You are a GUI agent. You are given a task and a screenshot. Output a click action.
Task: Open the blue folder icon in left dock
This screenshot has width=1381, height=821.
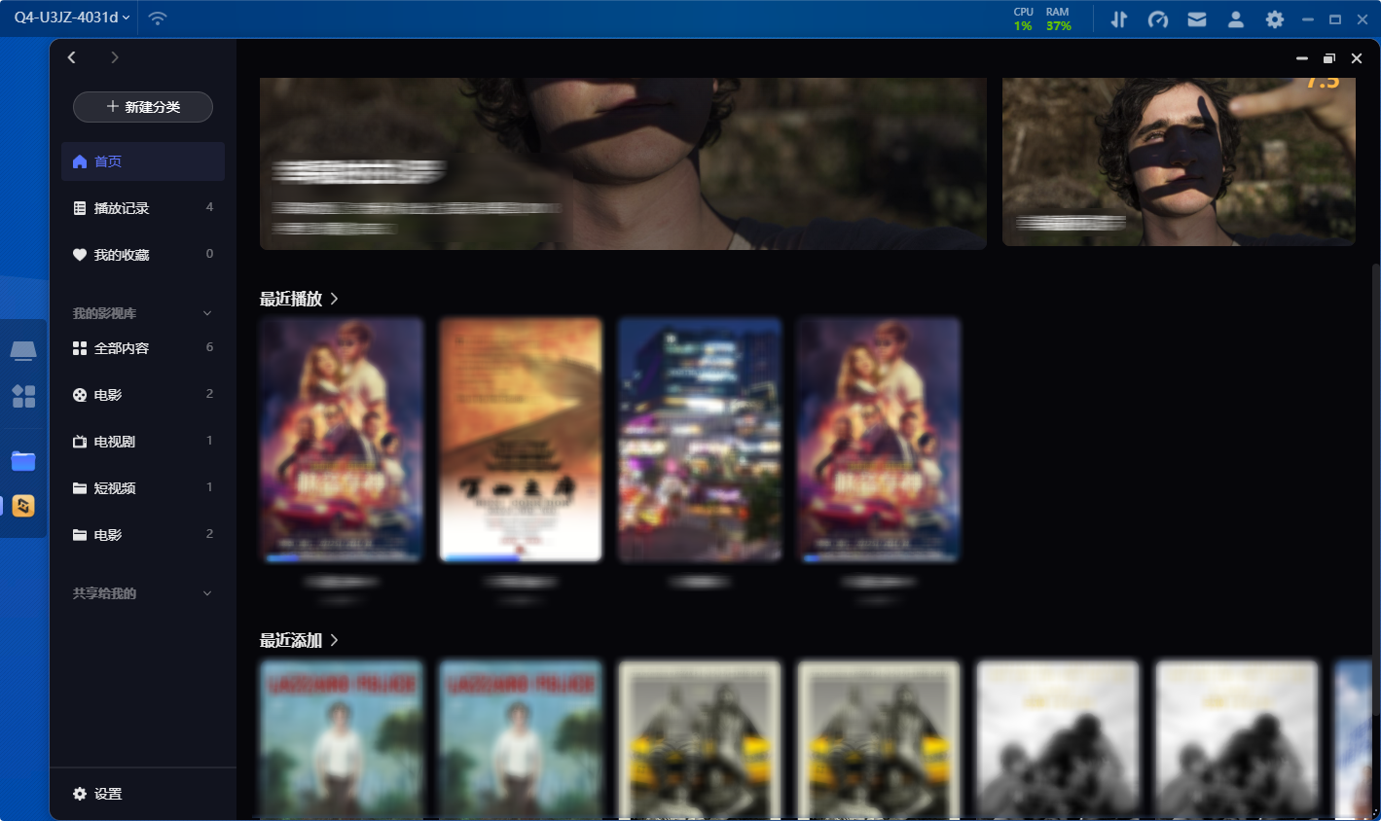(23, 461)
